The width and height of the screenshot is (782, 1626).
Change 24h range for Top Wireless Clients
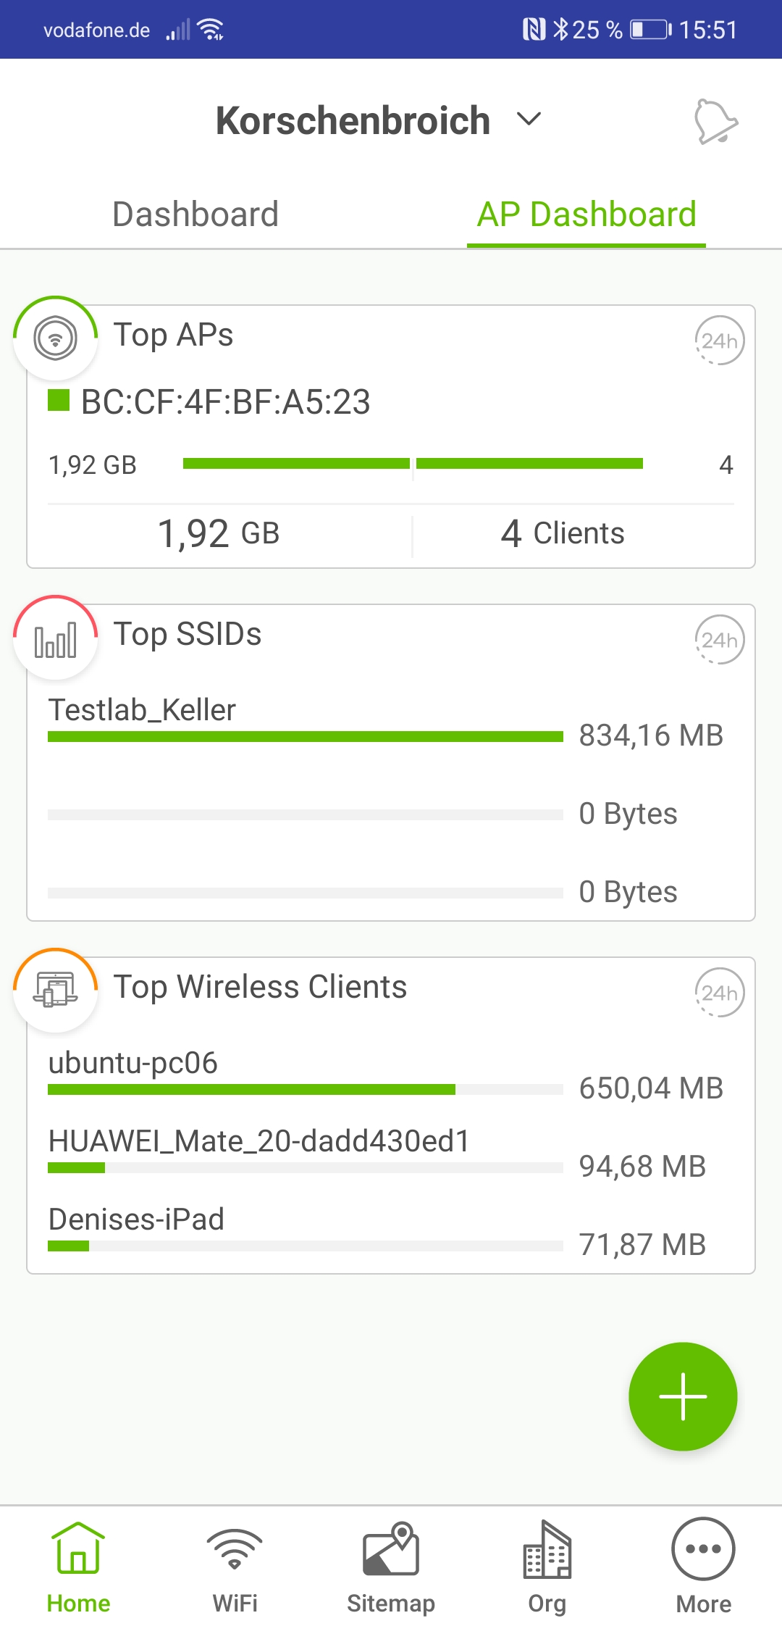tap(719, 993)
